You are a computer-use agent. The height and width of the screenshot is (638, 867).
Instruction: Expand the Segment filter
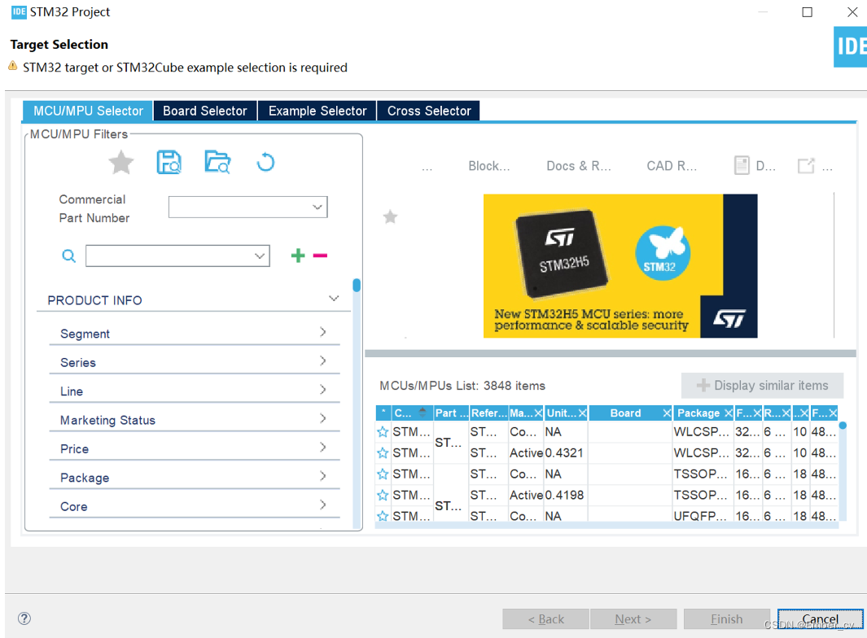tap(323, 332)
